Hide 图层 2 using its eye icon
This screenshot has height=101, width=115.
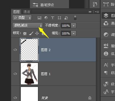coord(15,50)
